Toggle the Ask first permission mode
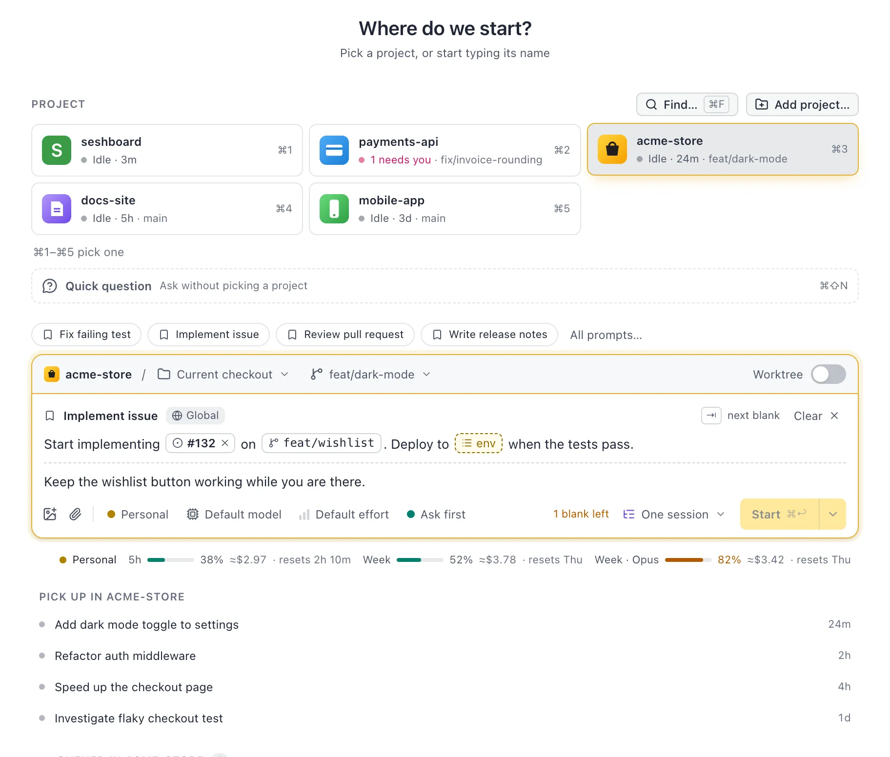This screenshot has width=890, height=757. (x=436, y=514)
